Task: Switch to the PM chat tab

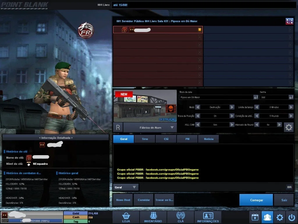Action: click(x=187, y=139)
